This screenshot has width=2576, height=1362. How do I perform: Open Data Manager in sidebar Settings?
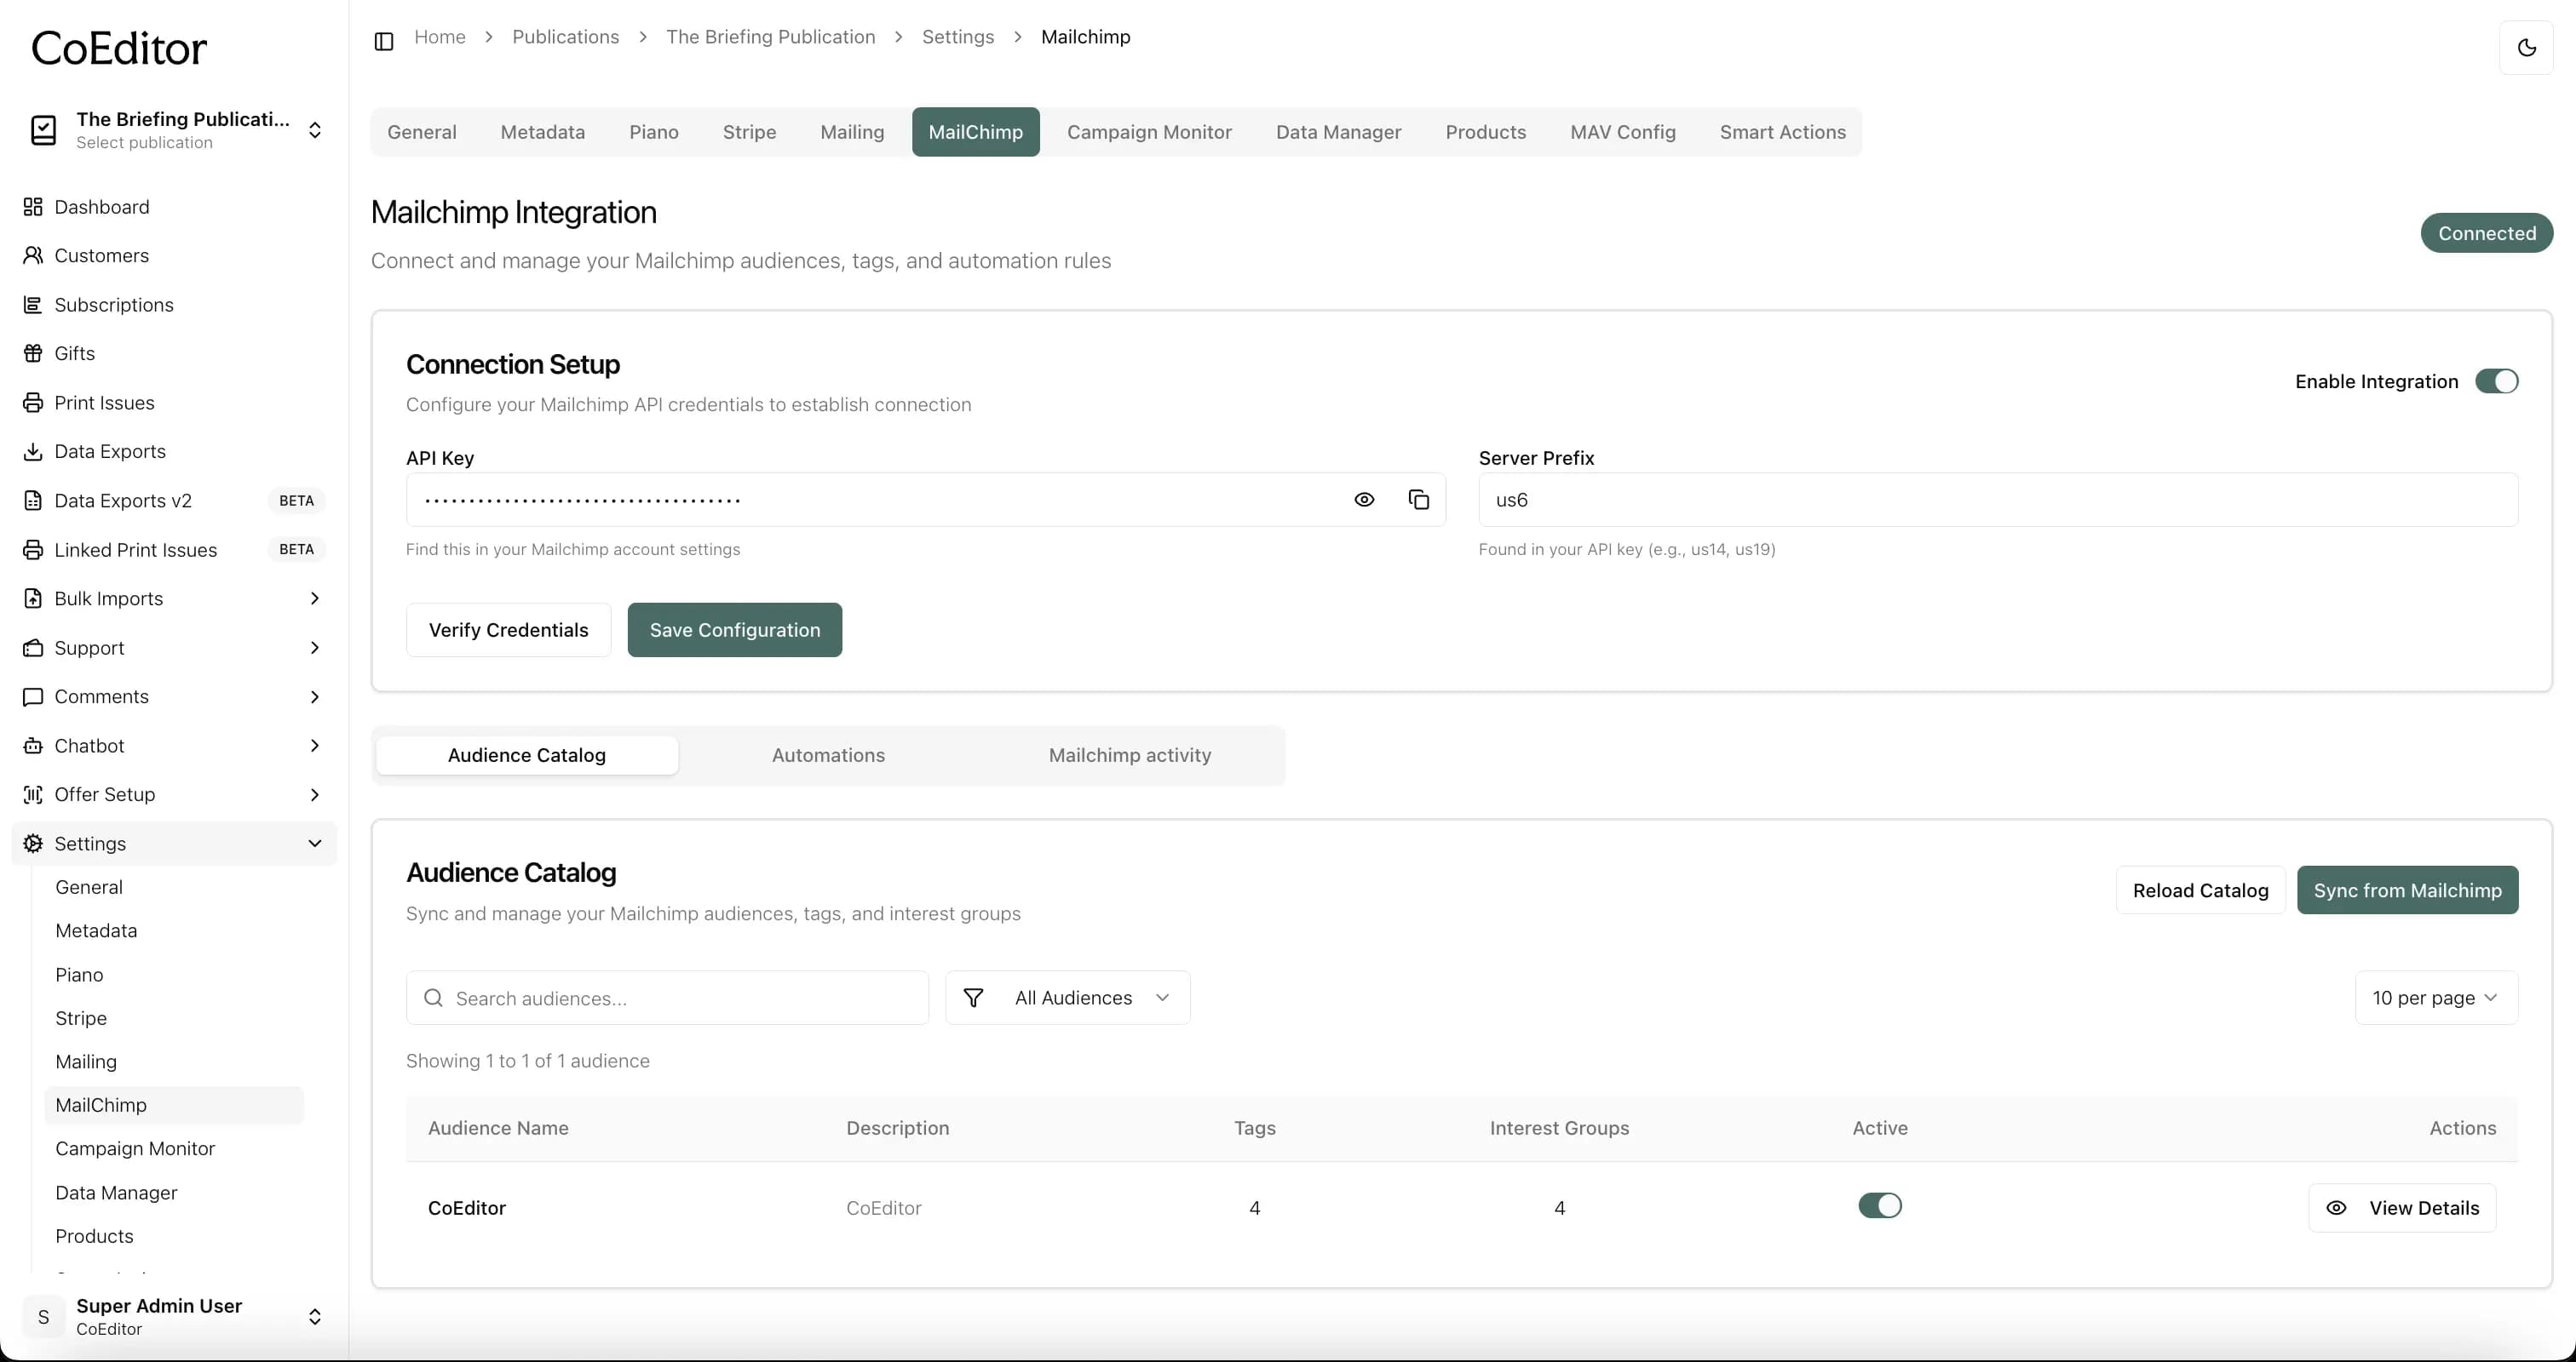[x=116, y=1193]
